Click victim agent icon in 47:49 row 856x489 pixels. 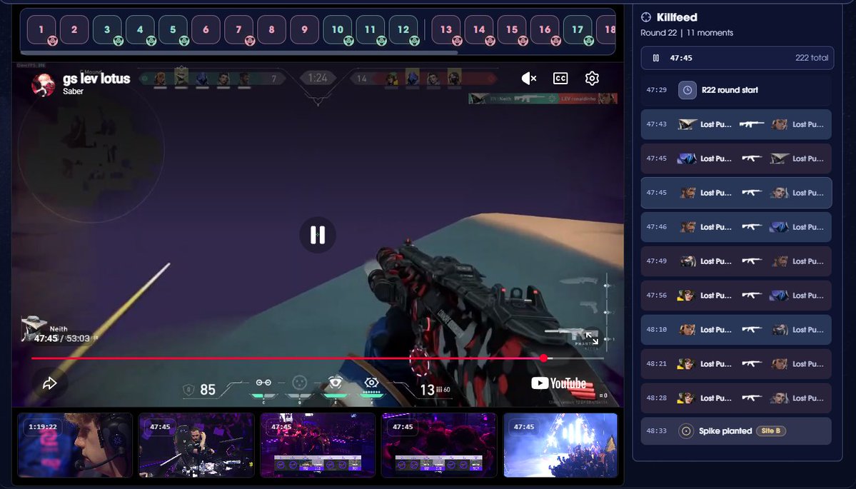(780, 261)
